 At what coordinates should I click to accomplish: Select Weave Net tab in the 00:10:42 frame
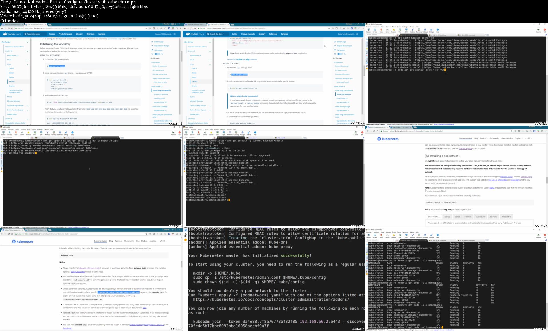click(x=507, y=217)
